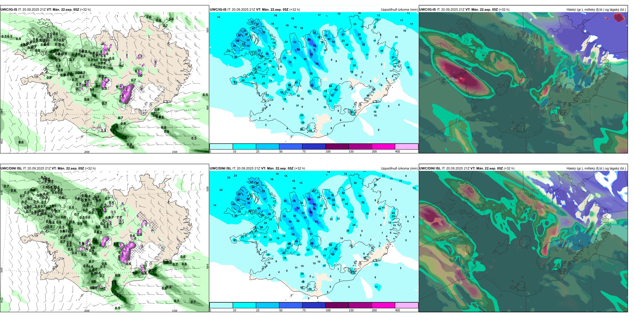Click the UWC/DINI ISL title above the cloud map
The height and width of the screenshot is (317, 634).
pos(467,169)
